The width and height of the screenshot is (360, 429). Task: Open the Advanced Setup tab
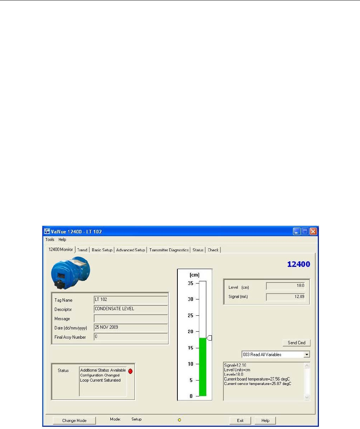pos(131,250)
